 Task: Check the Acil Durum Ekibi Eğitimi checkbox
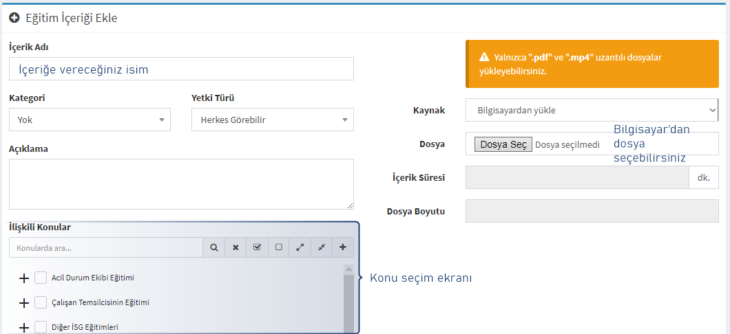point(41,278)
